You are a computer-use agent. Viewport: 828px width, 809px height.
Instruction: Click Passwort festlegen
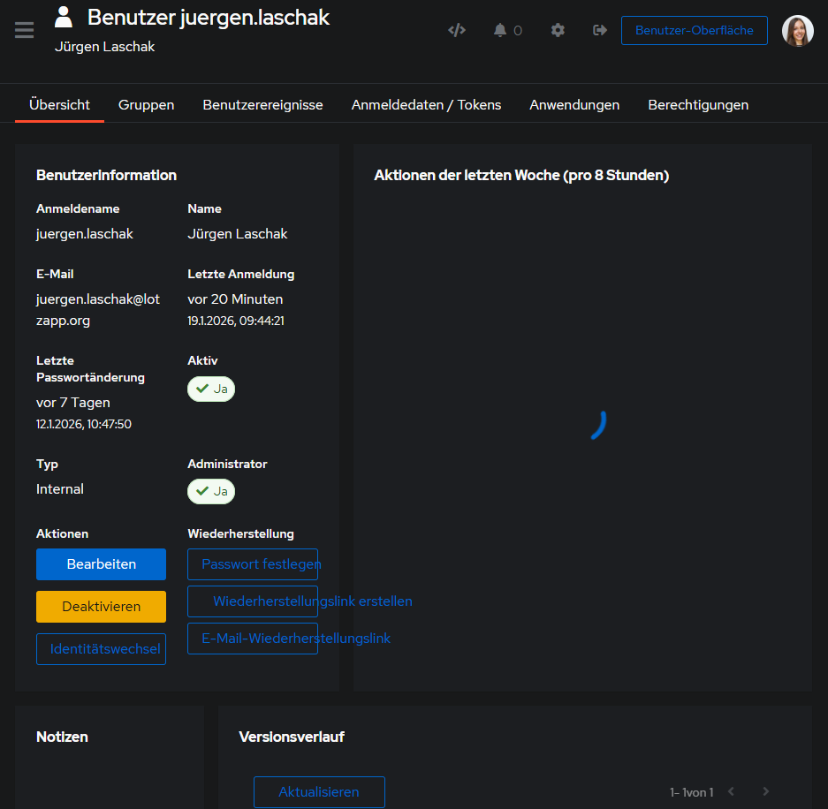point(253,564)
